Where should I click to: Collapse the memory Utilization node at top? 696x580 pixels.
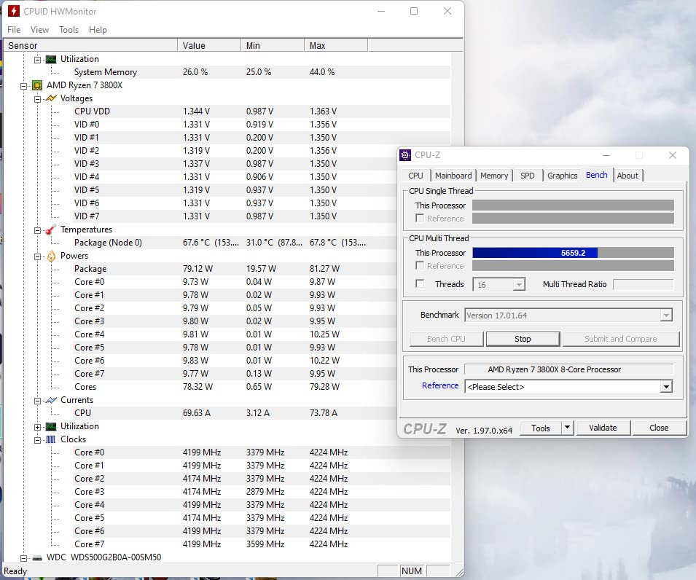coord(37,60)
